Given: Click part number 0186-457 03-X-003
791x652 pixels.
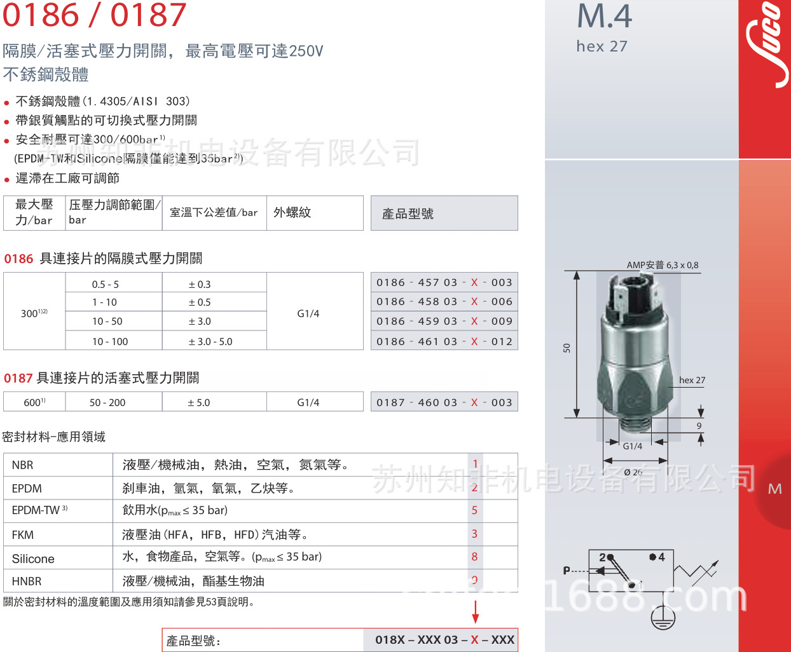Looking at the screenshot, I should (x=443, y=282).
